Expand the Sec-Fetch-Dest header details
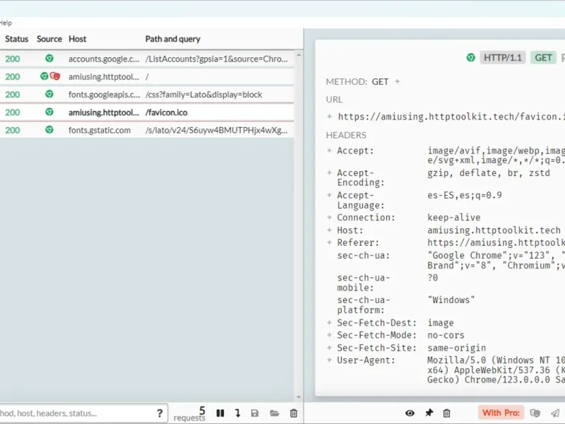 pyautogui.click(x=329, y=323)
